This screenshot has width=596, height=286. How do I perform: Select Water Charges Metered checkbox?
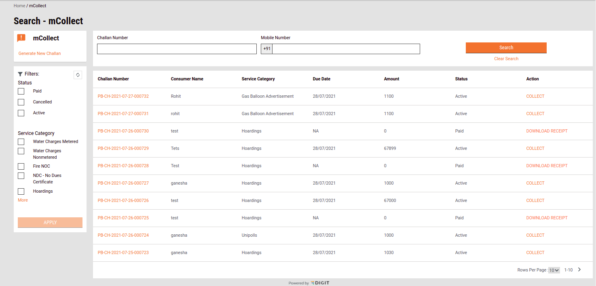click(x=21, y=142)
